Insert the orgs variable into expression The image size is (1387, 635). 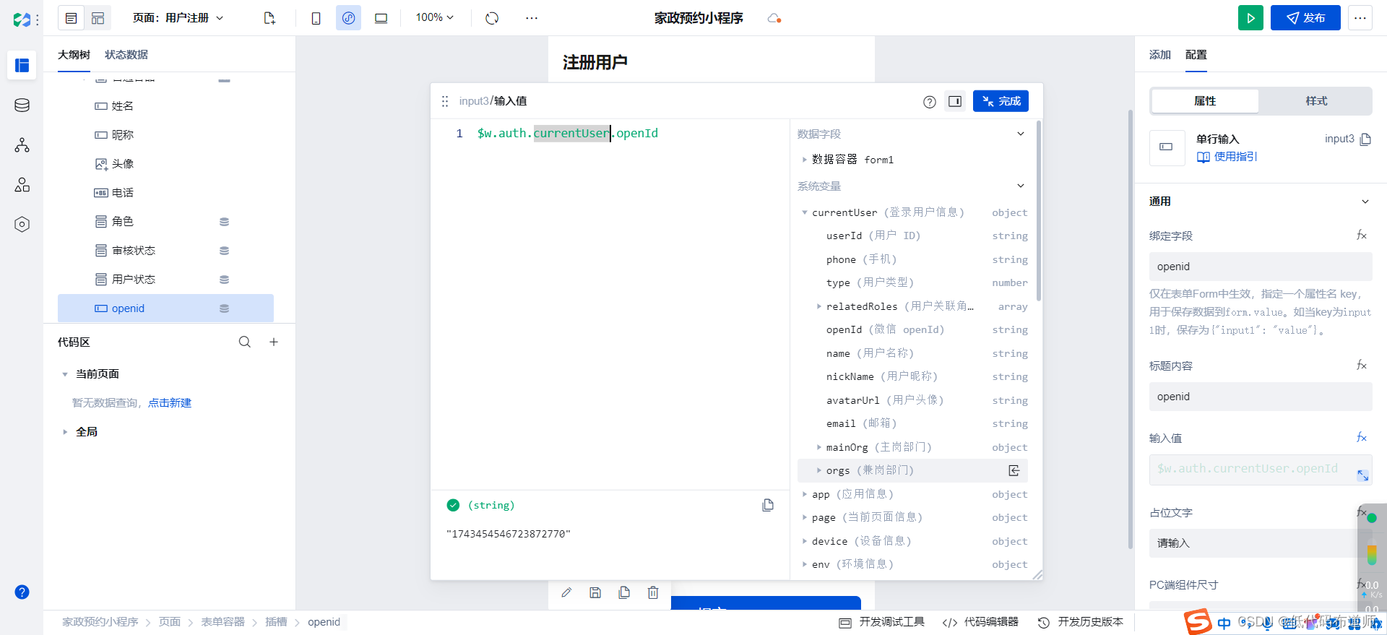click(1014, 470)
